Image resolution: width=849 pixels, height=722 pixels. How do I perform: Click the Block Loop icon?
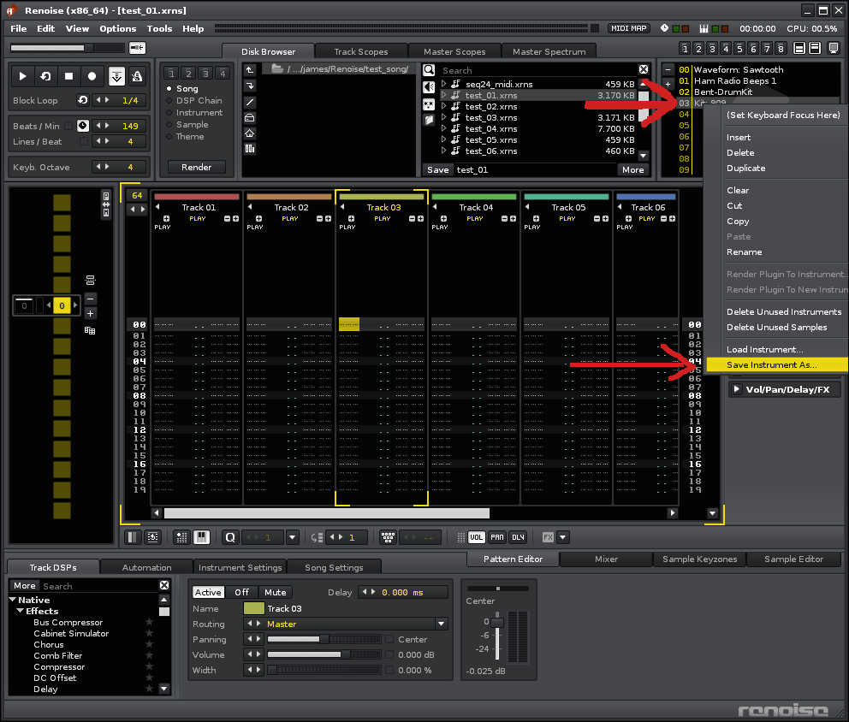click(x=83, y=100)
